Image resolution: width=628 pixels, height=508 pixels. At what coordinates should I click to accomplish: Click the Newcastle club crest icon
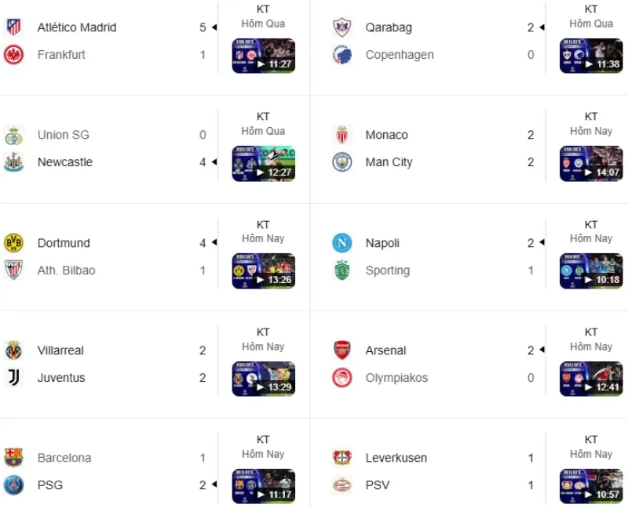pyautogui.click(x=13, y=162)
